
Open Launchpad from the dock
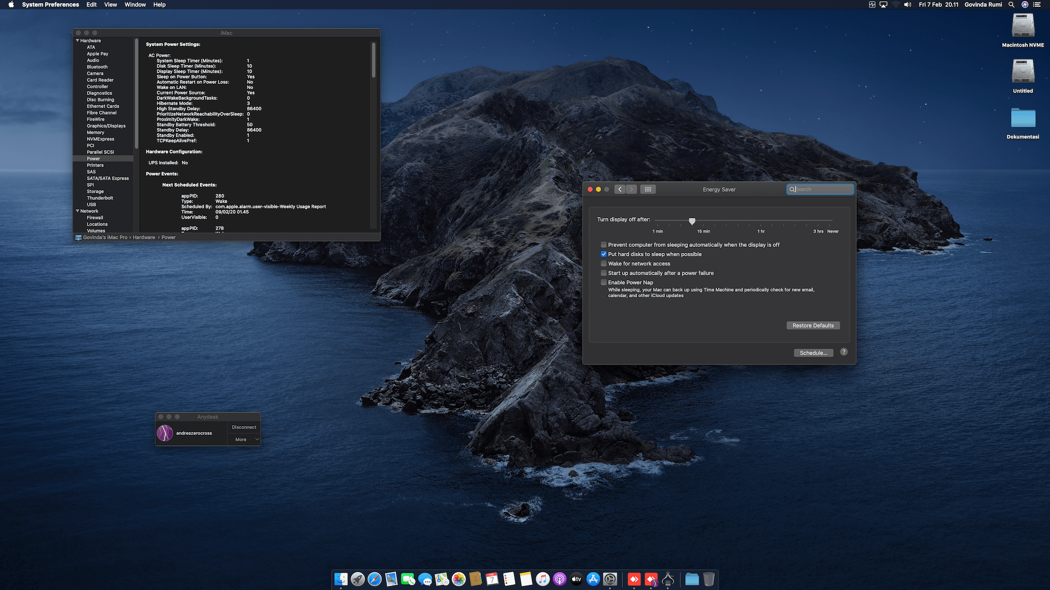pyautogui.click(x=358, y=579)
